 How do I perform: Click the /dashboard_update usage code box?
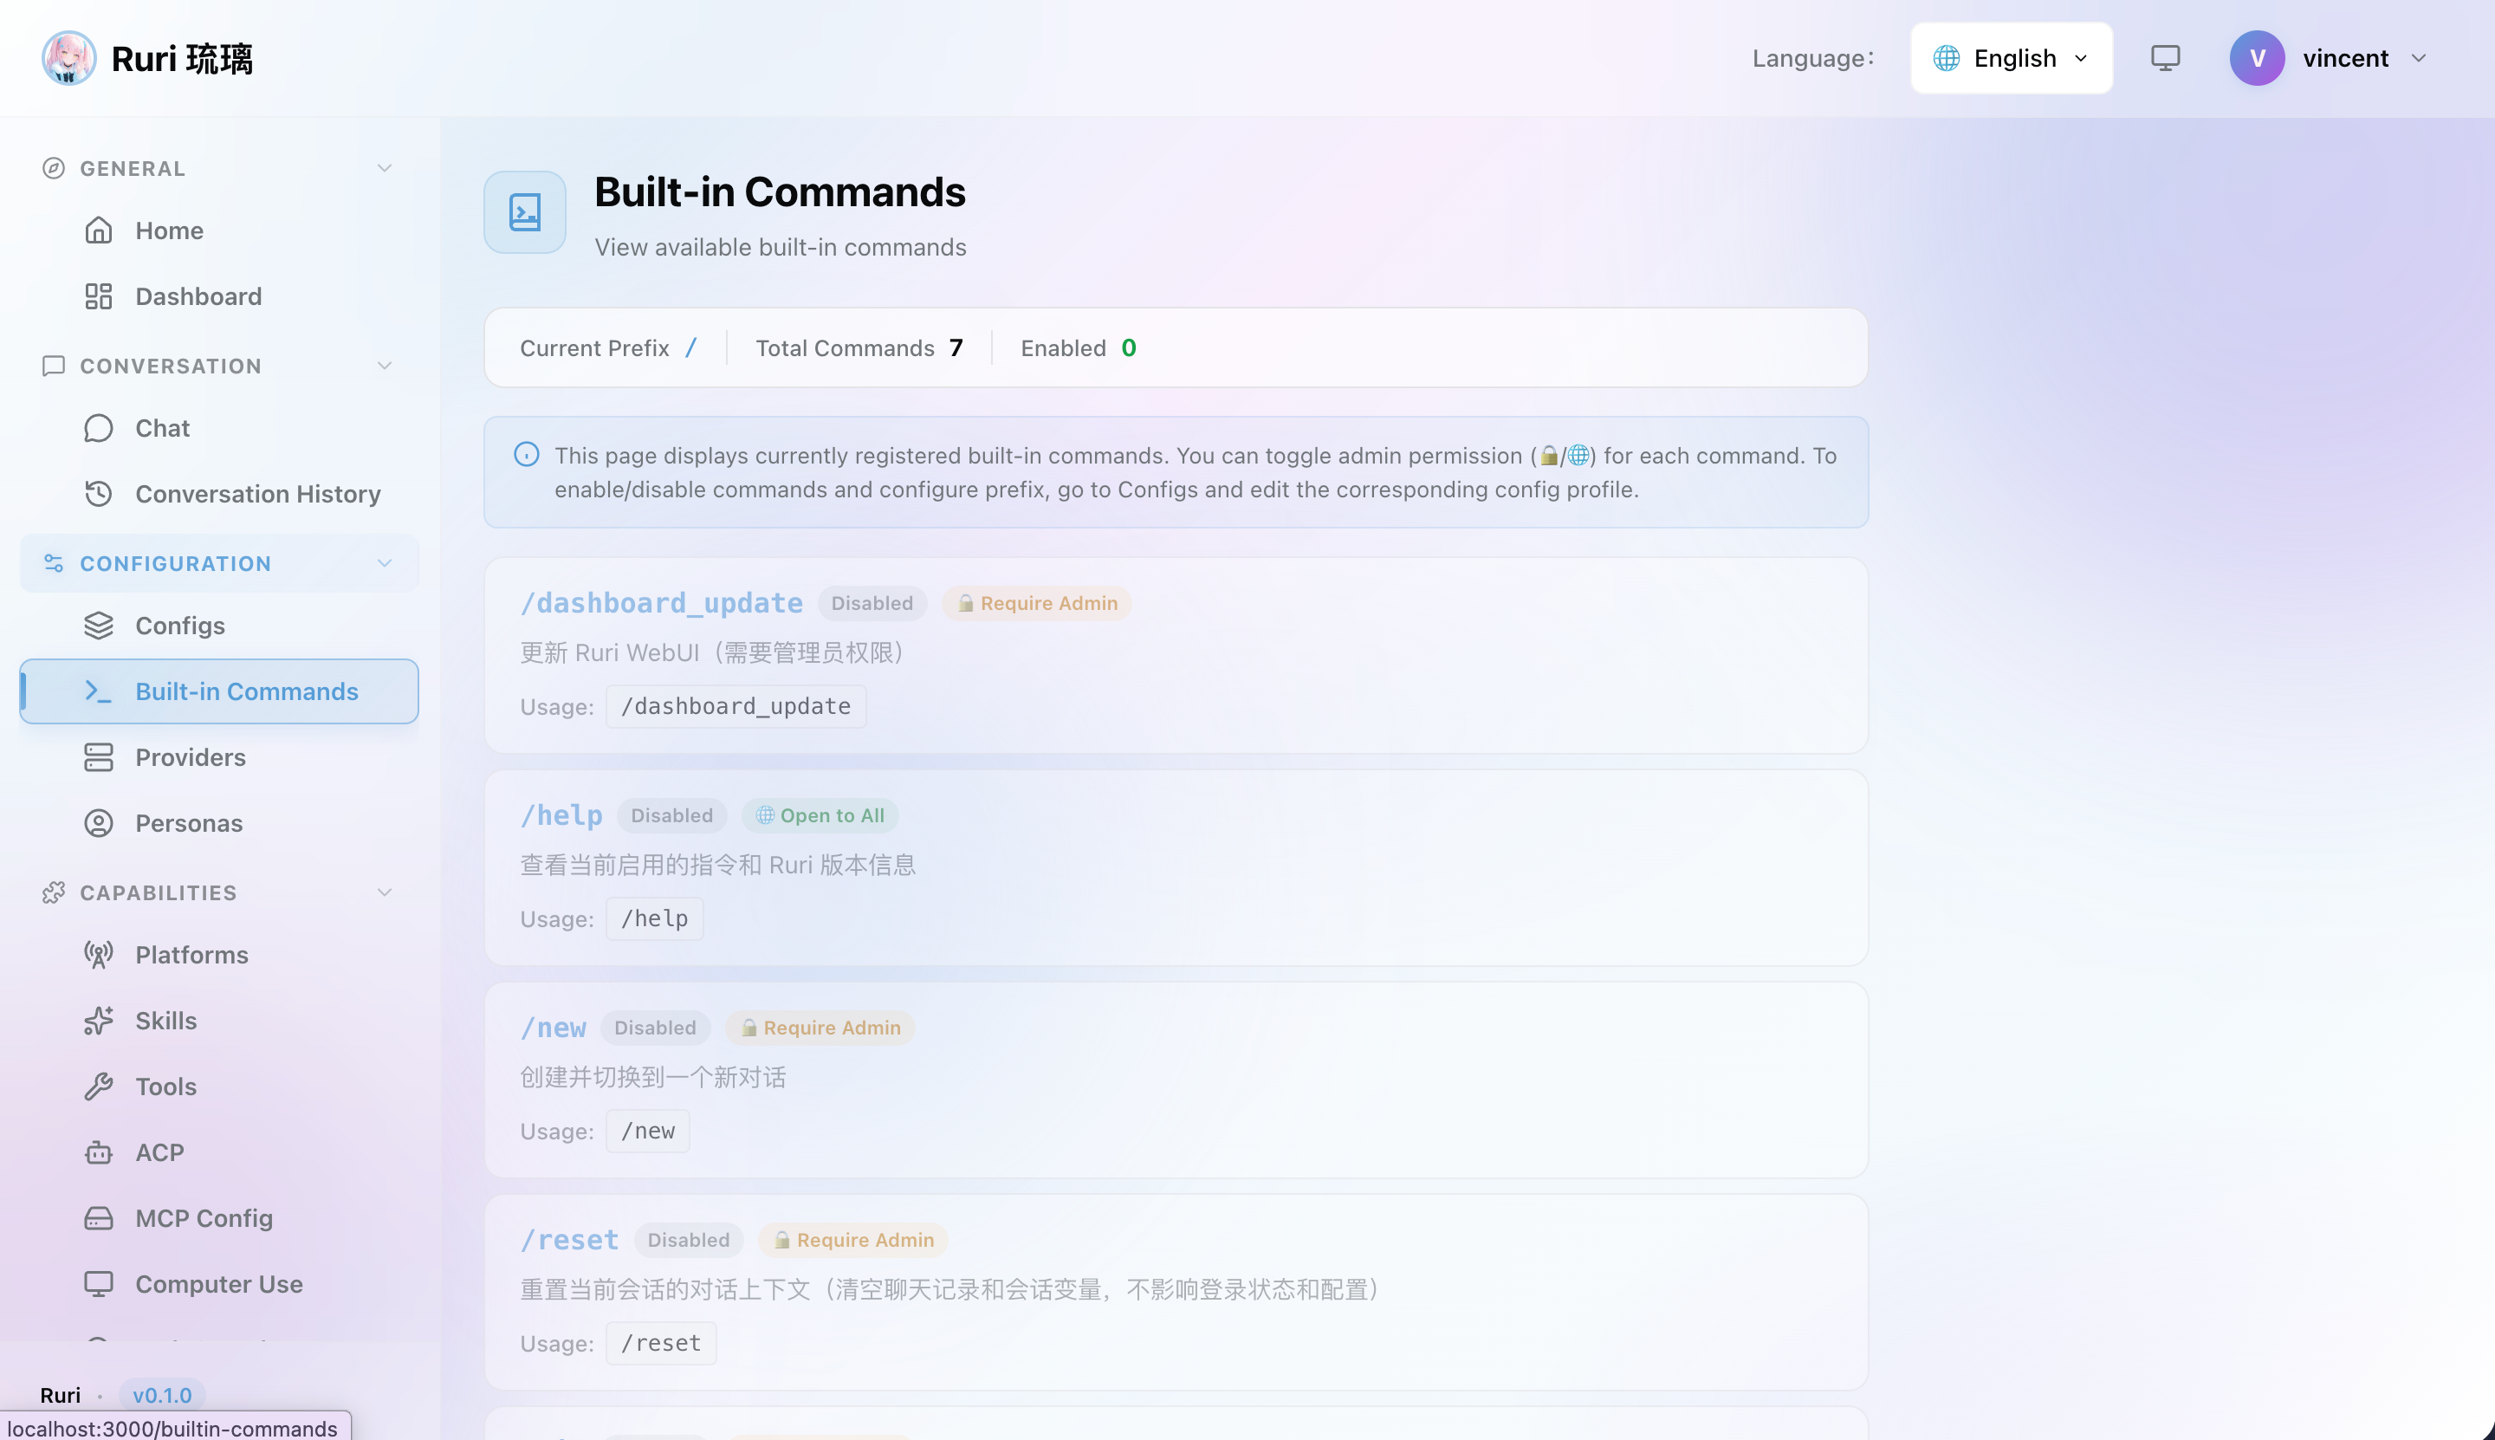click(736, 706)
